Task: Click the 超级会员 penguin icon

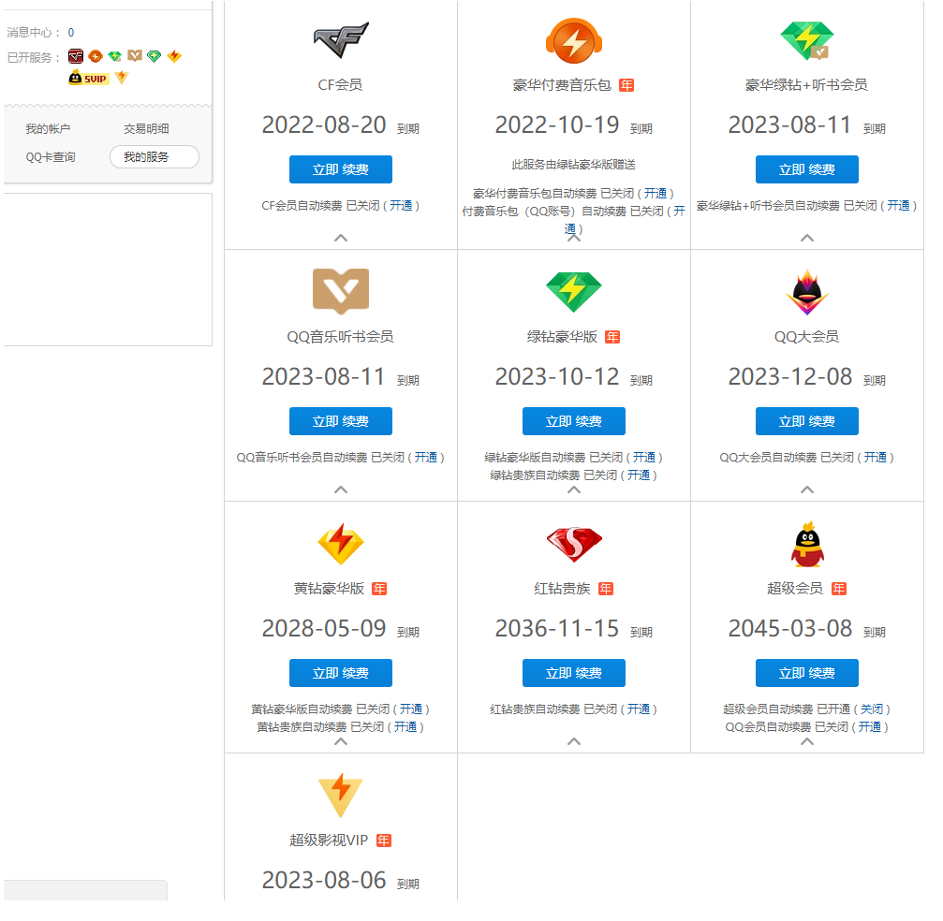Action: [806, 543]
